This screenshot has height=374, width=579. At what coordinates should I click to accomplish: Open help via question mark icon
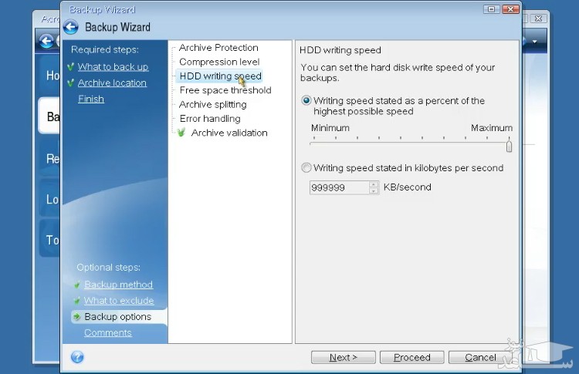click(77, 357)
